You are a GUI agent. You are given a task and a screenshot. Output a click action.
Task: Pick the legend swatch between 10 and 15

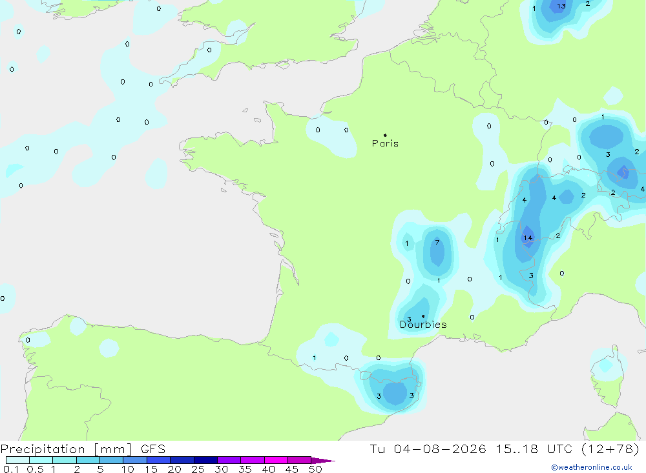(x=135, y=460)
